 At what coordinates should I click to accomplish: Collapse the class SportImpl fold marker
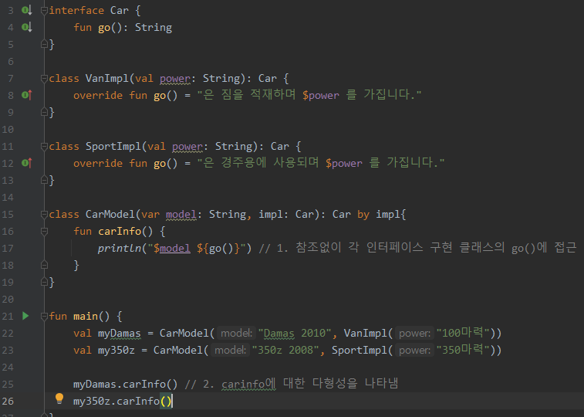(x=44, y=146)
